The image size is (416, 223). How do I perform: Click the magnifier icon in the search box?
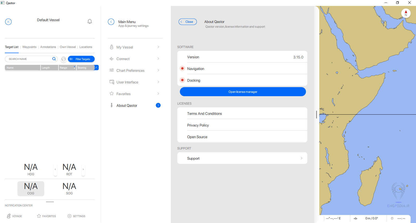(x=54, y=59)
